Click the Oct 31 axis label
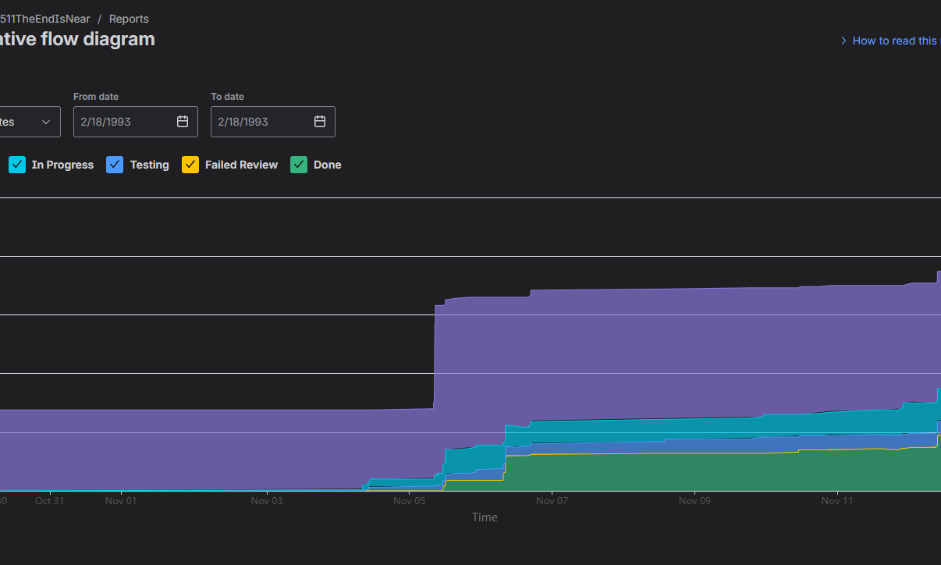 (50, 501)
